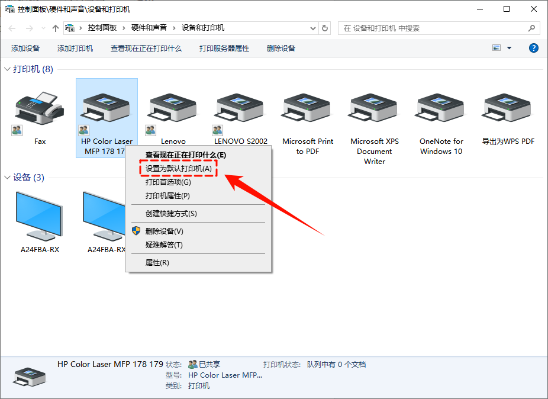Select the OneNote for Windows 10 printer
This screenshot has width=548, height=399.
pos(440,110)
